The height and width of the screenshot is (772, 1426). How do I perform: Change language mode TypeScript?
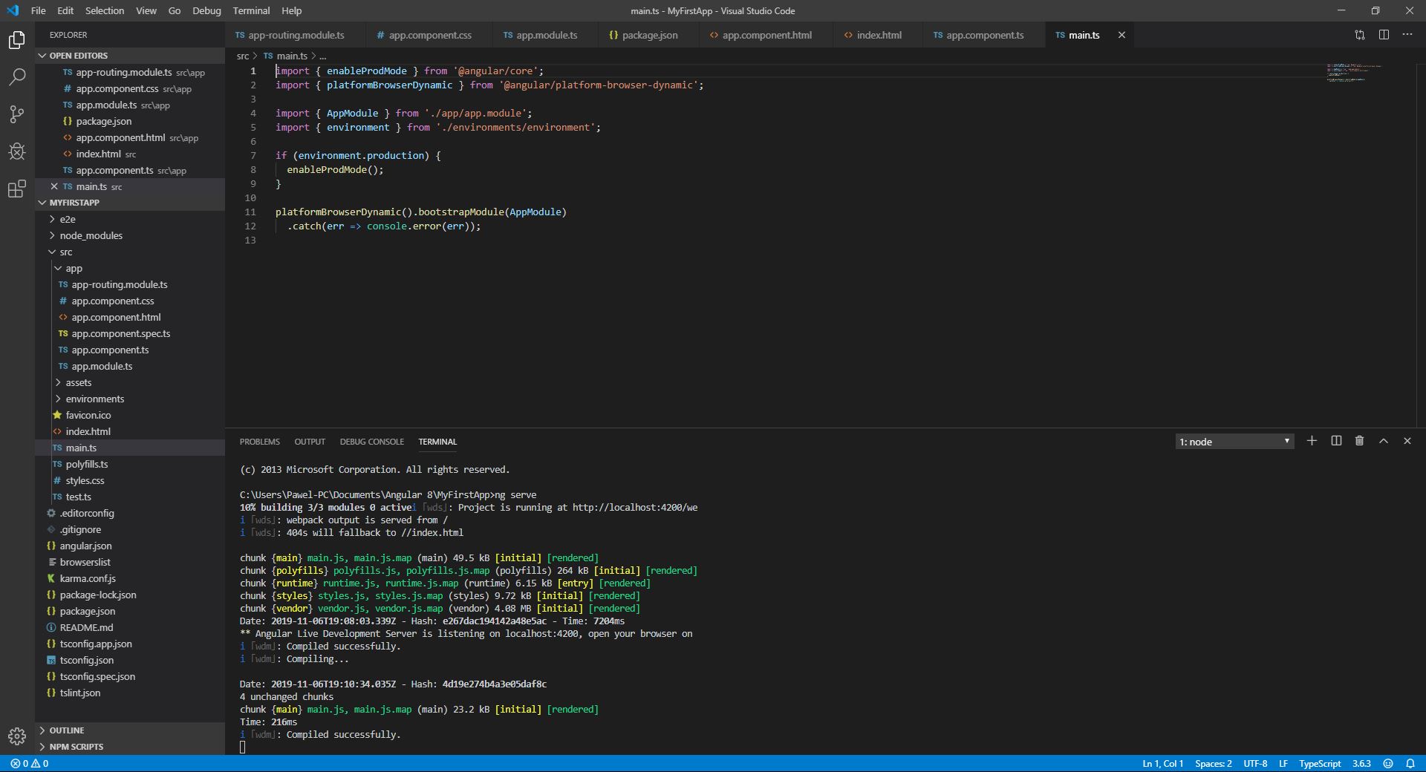[x=1320, y=763]
